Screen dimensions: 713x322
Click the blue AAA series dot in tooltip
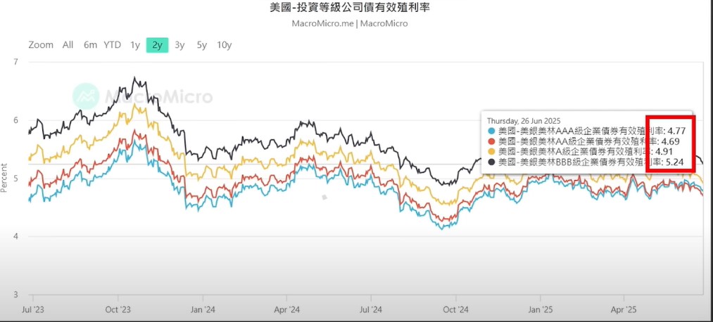(491, 131)
